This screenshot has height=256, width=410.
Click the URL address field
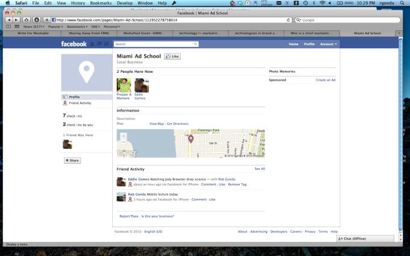170,20
